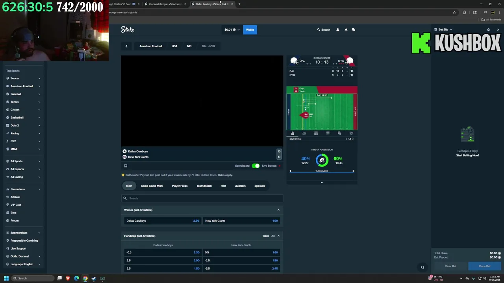Click the Stake logo
Image resolution: width=504 pixels, height=283 pixels.
pos(128,29)
